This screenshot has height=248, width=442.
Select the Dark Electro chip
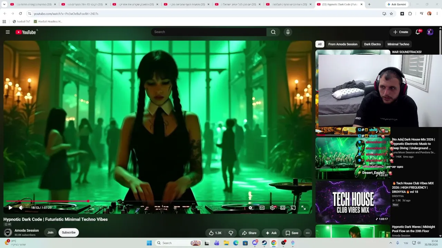[372, 44]
